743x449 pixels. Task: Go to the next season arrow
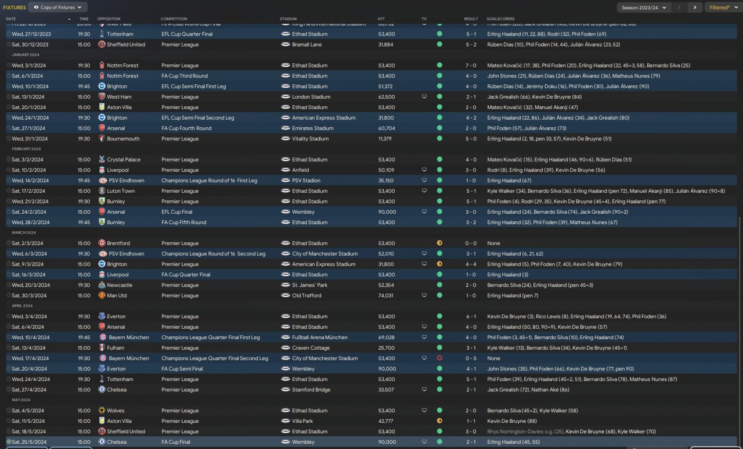tap(695, 8)
